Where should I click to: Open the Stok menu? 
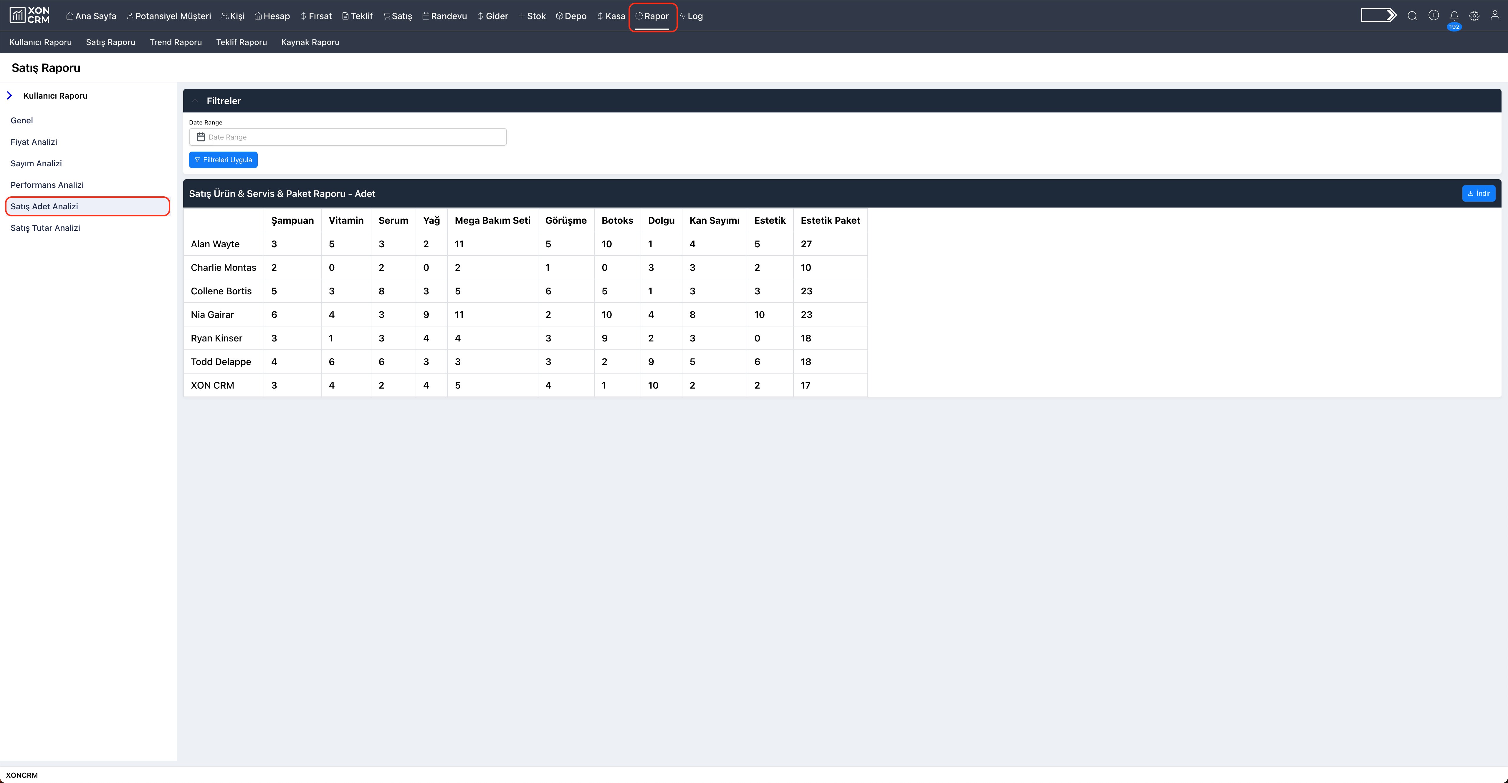tap(532, 16)
